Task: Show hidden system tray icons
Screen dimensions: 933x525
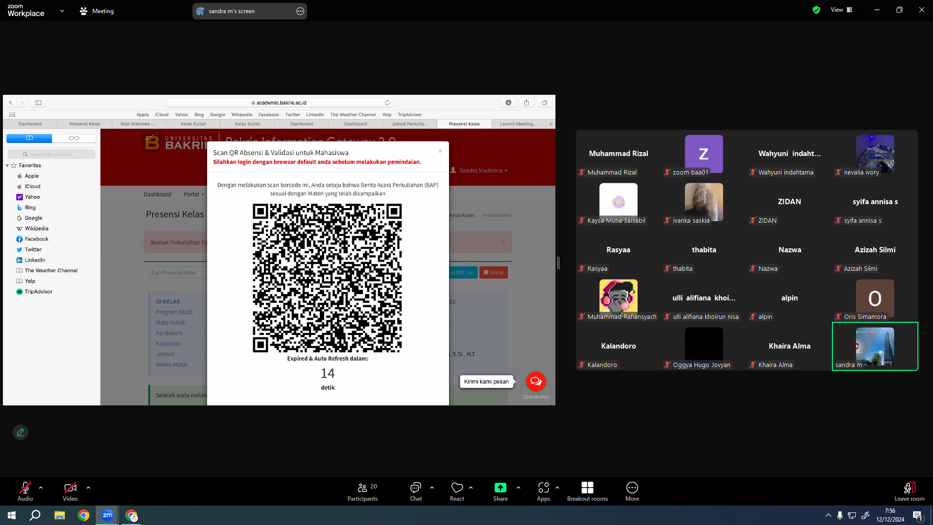Action: [828, 515]
